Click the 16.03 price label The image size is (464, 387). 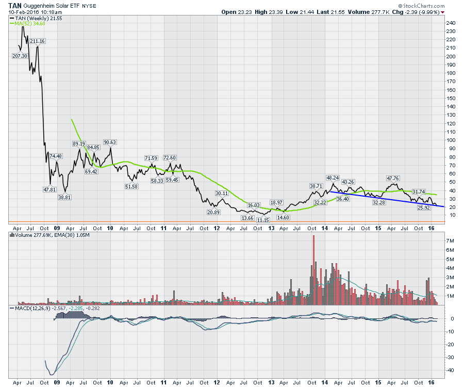click(x=254, y=205)
